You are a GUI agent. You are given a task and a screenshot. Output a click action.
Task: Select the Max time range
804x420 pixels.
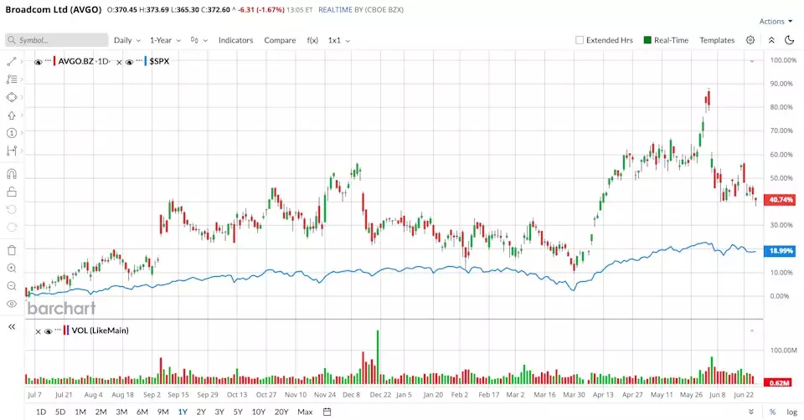pos(305,412)
